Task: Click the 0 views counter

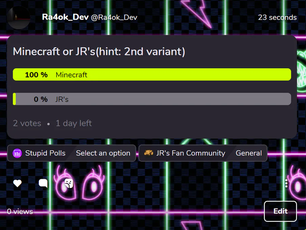Action: pyautogui.click(x=20, y=211)
